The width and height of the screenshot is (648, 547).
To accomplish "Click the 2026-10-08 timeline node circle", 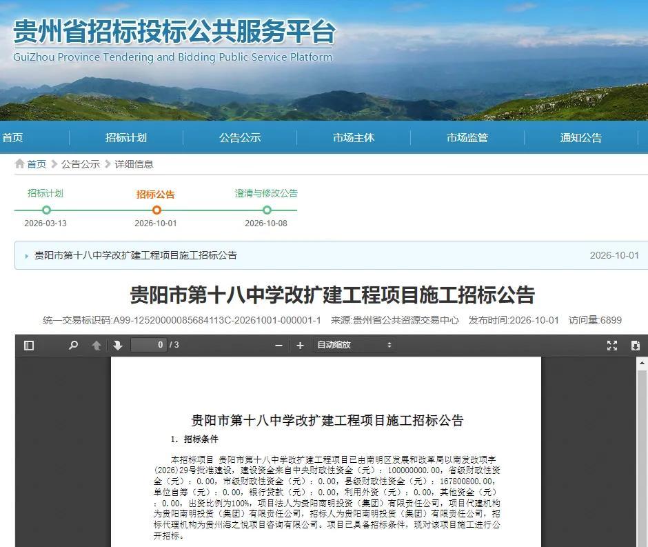I will [267, 210].
